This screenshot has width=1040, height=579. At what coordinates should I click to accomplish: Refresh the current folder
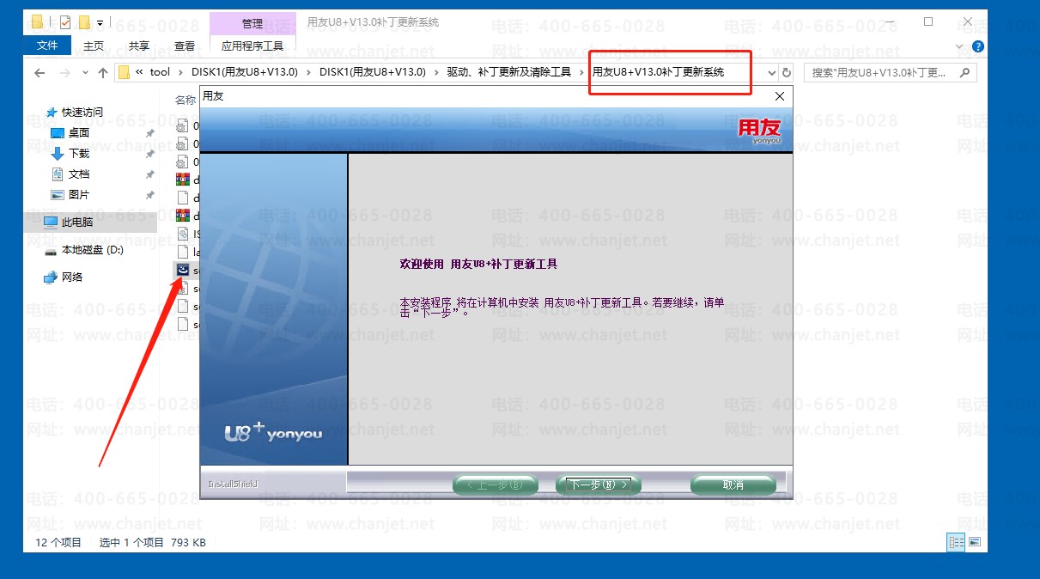coord(787,73)
